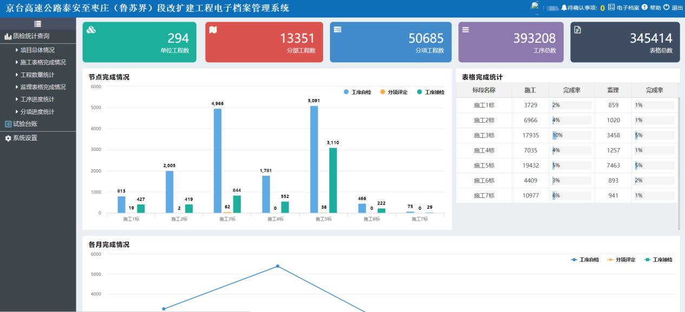Viewport: 685px width, 312px height.
Task: Open 试验台账 menu section
Action: [x=38, y=124]
